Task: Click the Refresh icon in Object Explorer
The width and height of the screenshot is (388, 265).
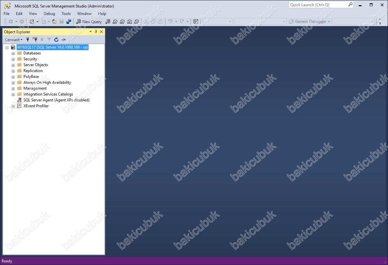Action: click(x=56, y=40)
